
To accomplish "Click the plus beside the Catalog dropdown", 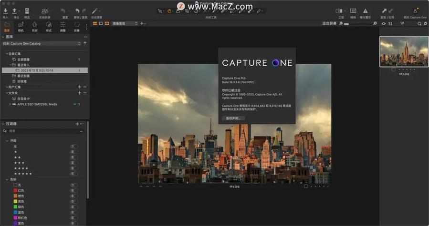I will [x=85, y=43].
